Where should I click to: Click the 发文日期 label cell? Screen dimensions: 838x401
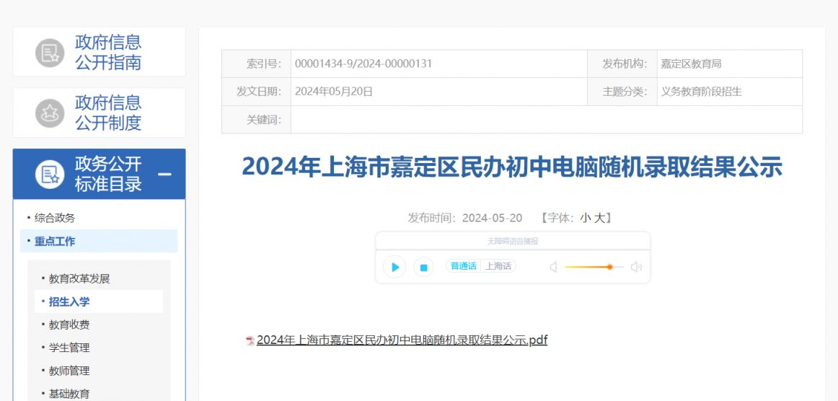tap(257, 92)
